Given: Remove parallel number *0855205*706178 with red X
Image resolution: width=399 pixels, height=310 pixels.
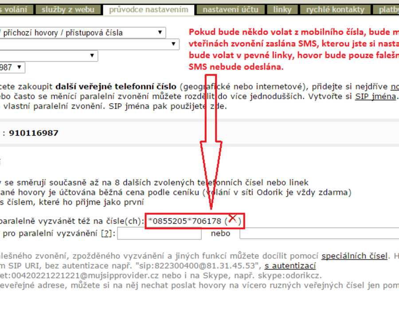Looking at the screenshot, I should pyautogui.click(x=232, y=218).
